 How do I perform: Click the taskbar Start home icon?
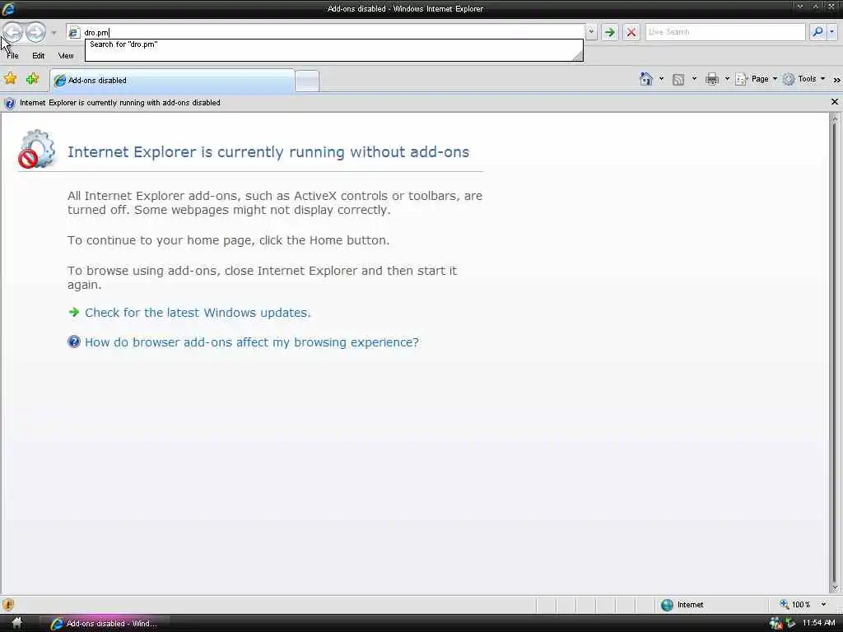click(x=16, y=624)
